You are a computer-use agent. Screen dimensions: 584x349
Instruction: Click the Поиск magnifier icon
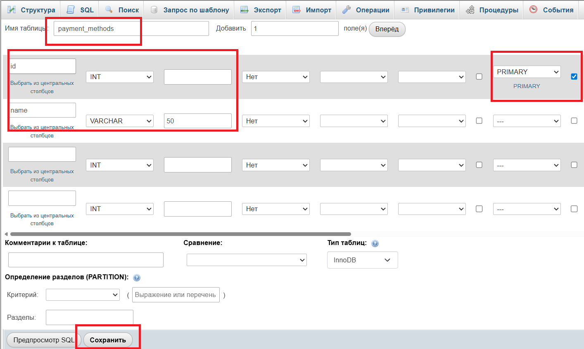(x=109, y=9)
